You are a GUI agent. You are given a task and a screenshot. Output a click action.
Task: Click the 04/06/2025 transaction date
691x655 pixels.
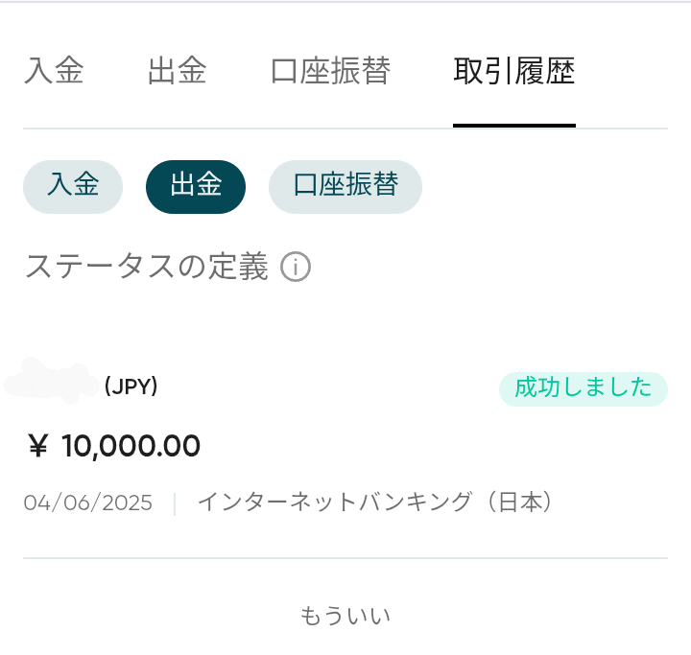88,503
